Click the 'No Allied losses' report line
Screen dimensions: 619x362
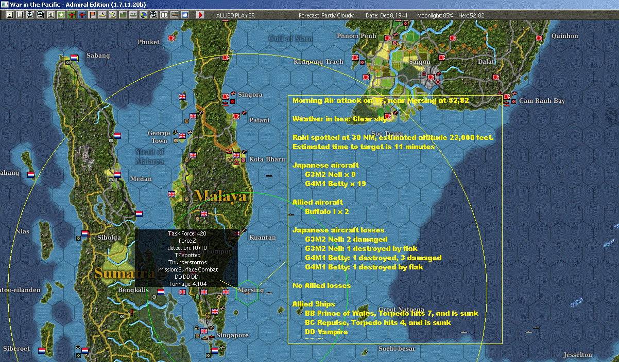321,285
